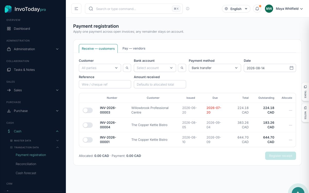Viewport: 309px width, 193px height.
Task: Click the Reference input field
Action: (x=105, y=84)
